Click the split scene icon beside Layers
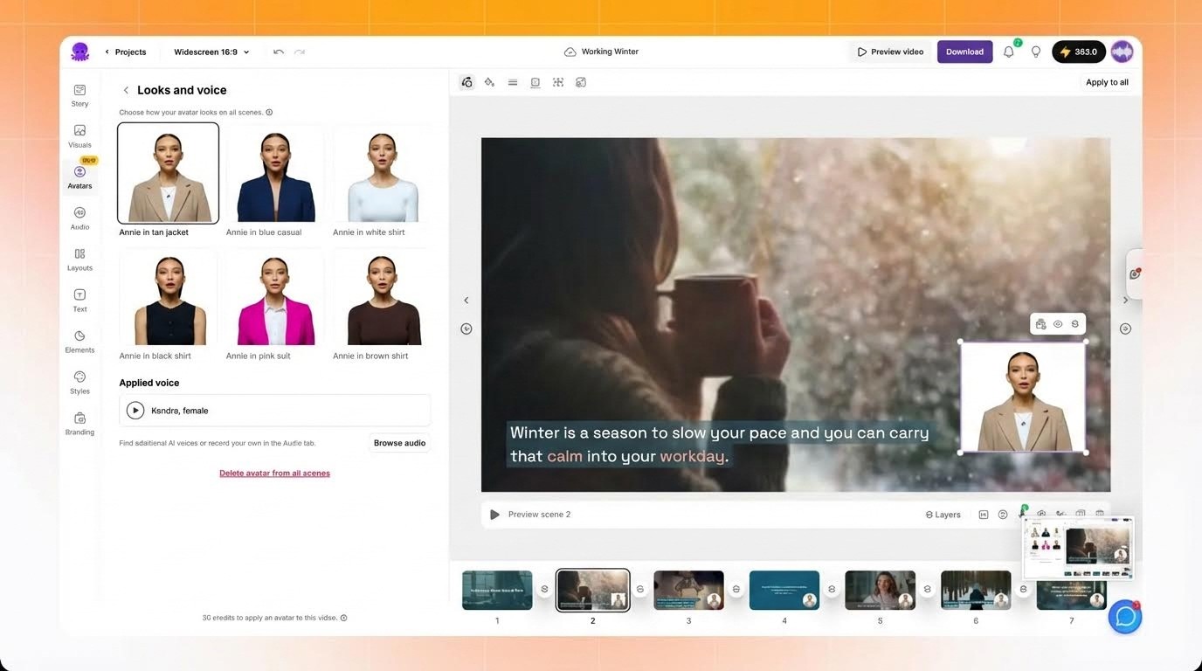The image size is (1202, 671). pos(984,515)
